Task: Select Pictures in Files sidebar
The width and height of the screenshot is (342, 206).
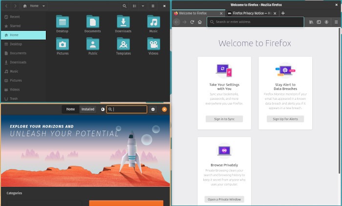Action: click(23, 80)
